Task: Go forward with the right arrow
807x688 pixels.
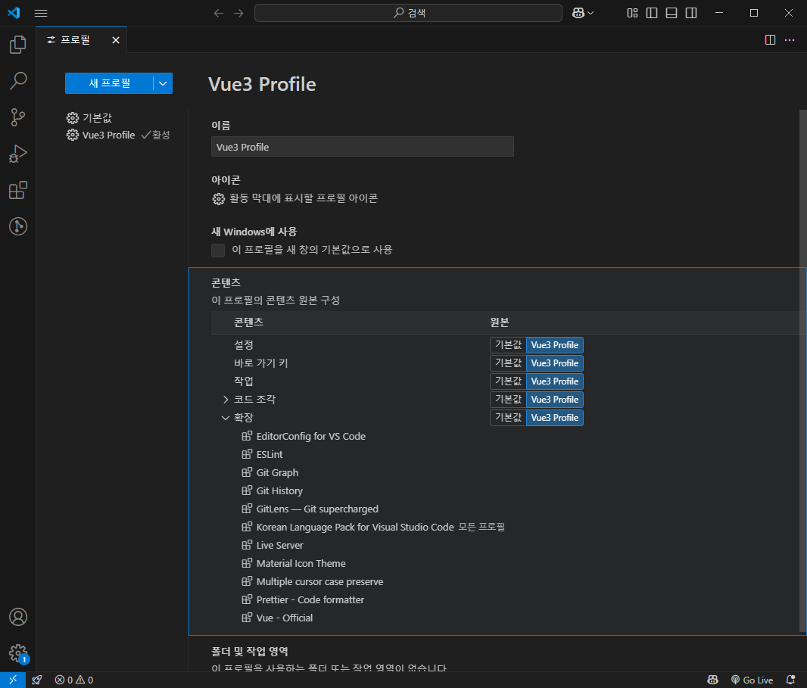Action: coord(238,13)
